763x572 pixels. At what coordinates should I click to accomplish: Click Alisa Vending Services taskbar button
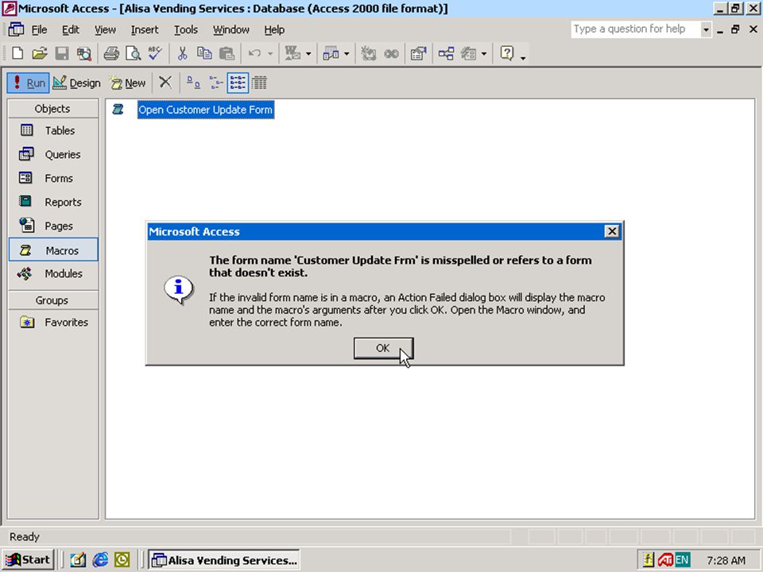pos(224,560)
